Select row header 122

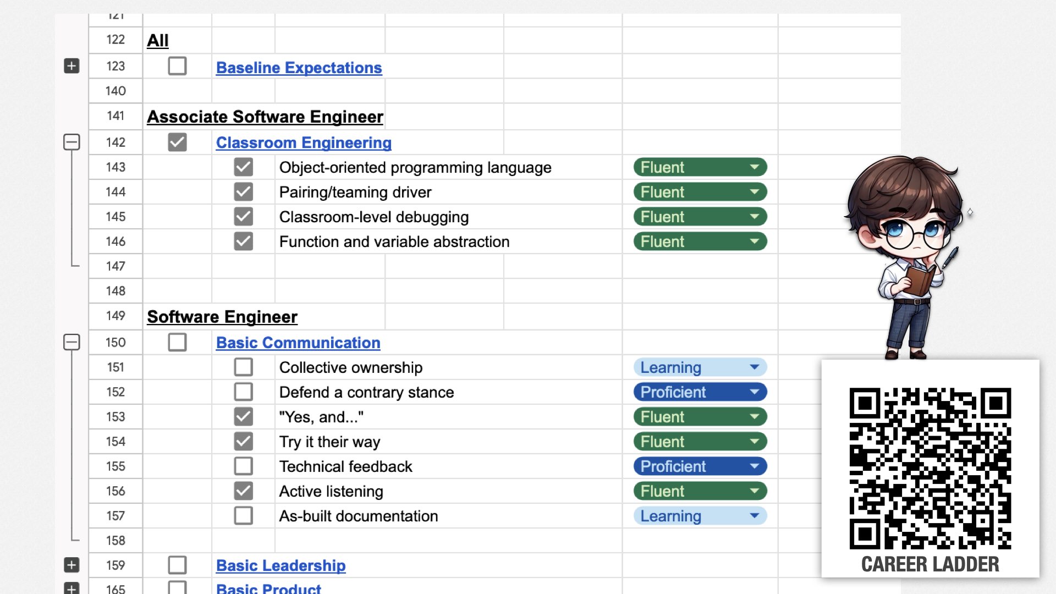click(x=116, y=40)
